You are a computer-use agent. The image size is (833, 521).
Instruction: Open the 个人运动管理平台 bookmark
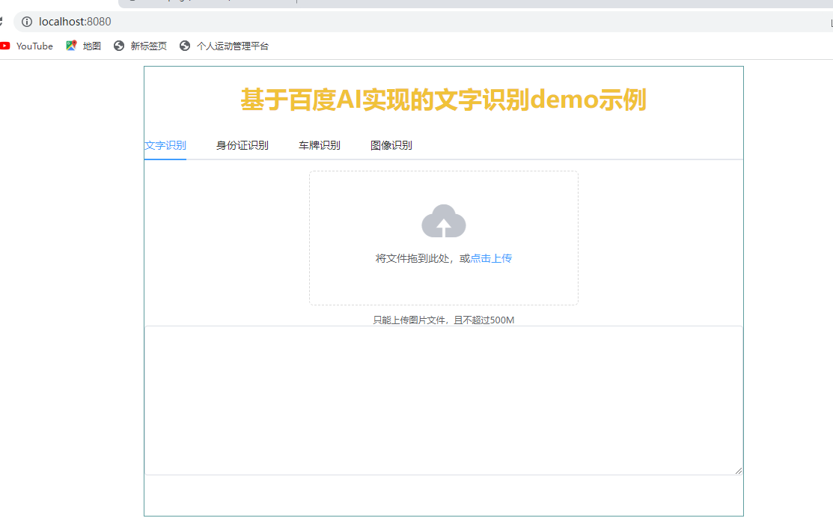[x=225, y=46]
